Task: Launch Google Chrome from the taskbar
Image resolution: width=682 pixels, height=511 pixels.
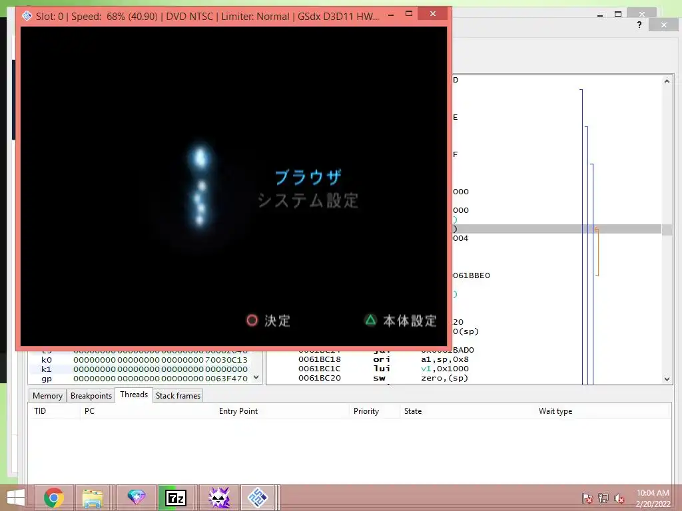Action: click(54, 498)
